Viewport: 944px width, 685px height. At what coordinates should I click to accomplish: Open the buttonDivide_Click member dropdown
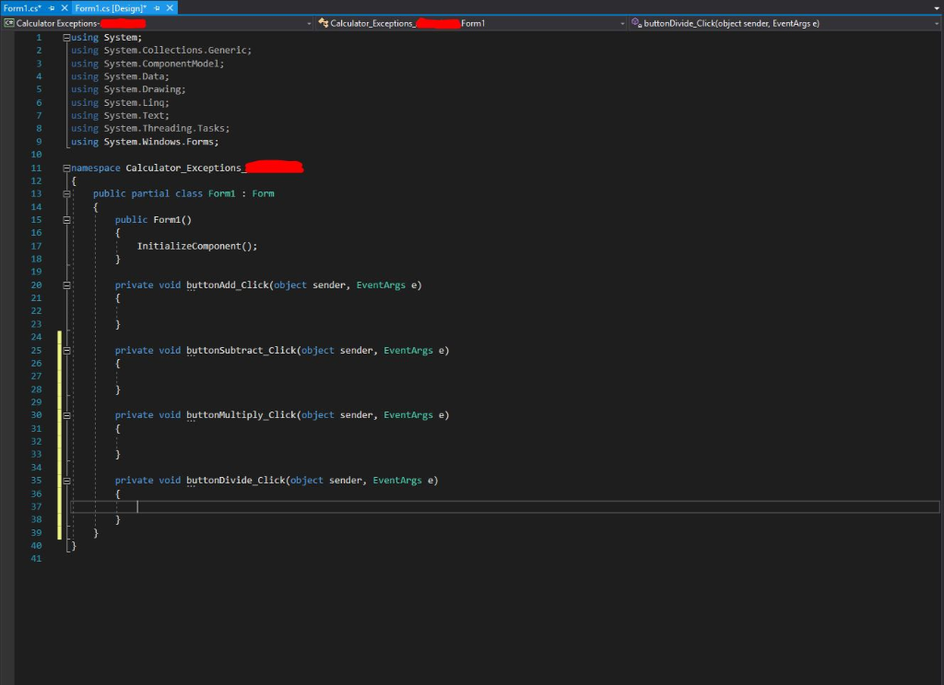785,23
